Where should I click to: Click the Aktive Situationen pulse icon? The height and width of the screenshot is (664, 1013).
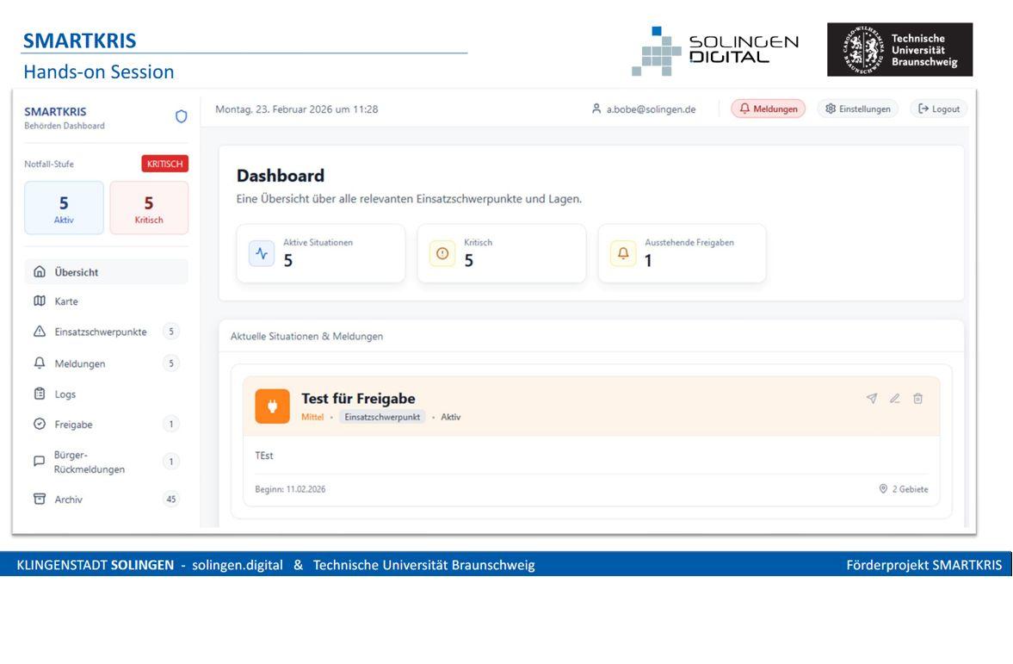click(261, 253)
